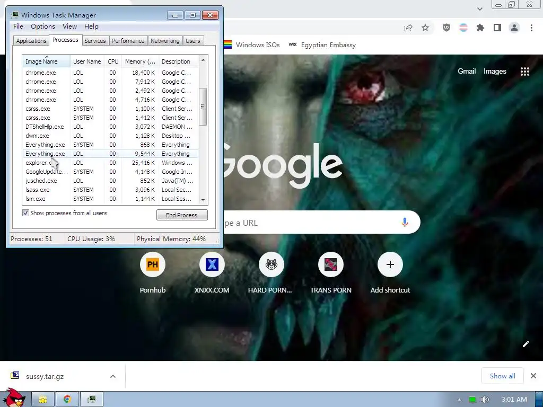Switch to Chrome from the taskbar
The image size is (543, 407).
pos(67,400)
